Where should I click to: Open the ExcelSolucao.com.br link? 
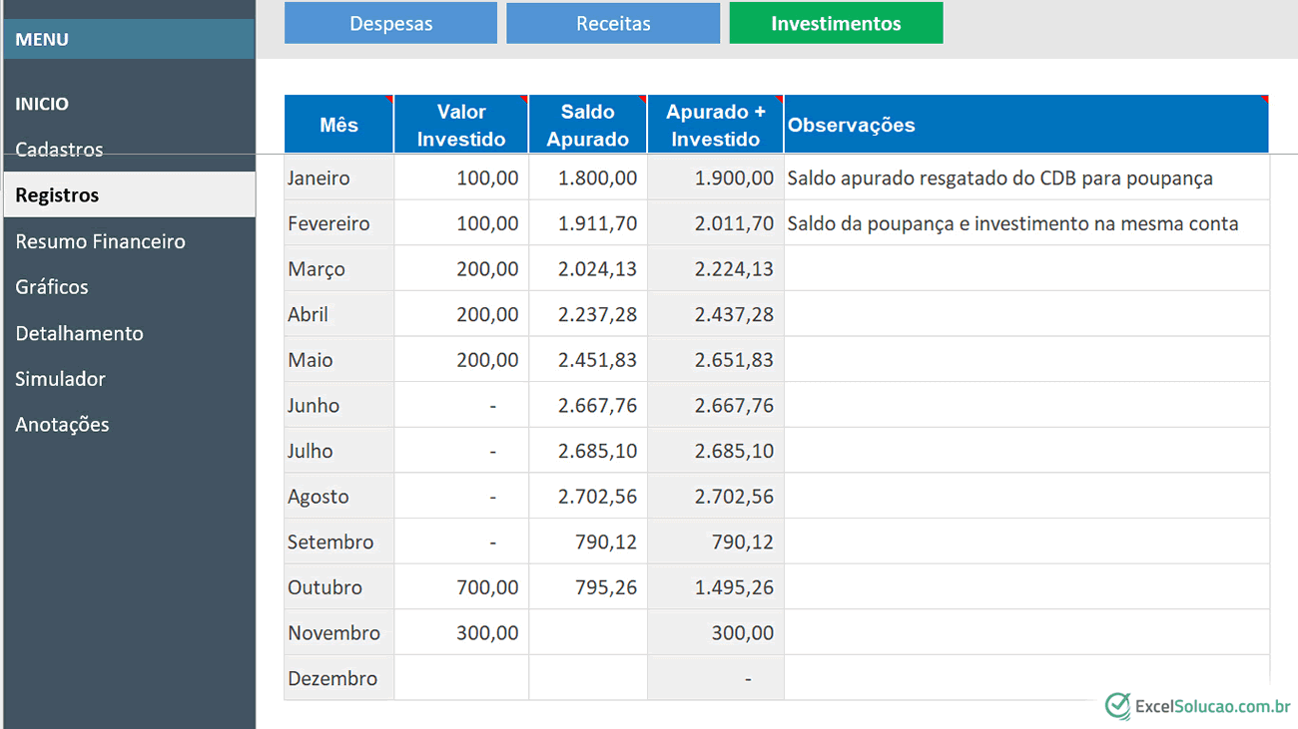coord(1212,706)
